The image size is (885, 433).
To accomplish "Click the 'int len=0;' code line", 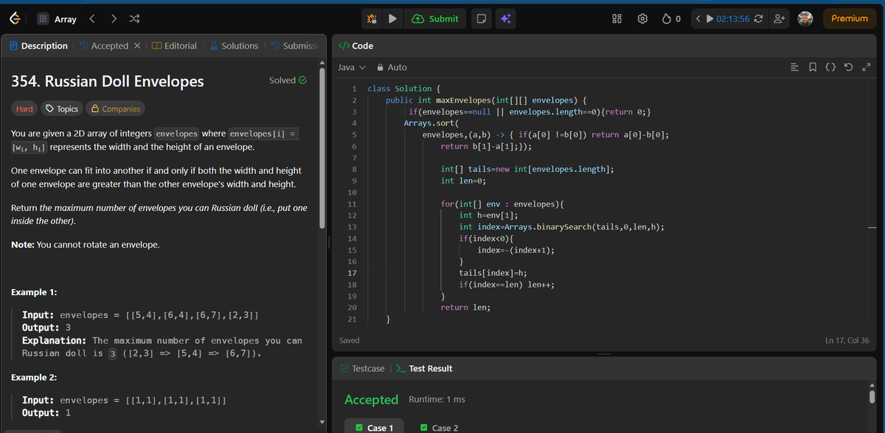I will pos(463,181).
